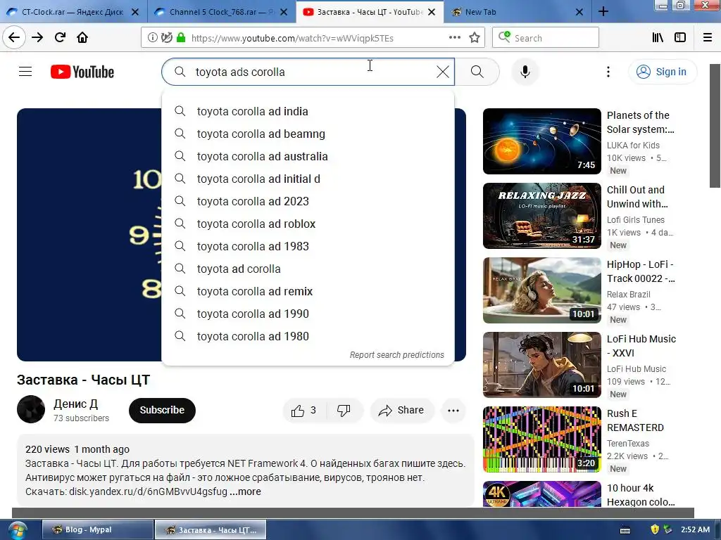
Task: Open Rush E REMASTERD video title
Action: click(x=636, y=420)
